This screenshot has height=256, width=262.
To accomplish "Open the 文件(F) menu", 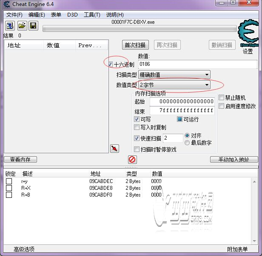I will pos(14,15).
